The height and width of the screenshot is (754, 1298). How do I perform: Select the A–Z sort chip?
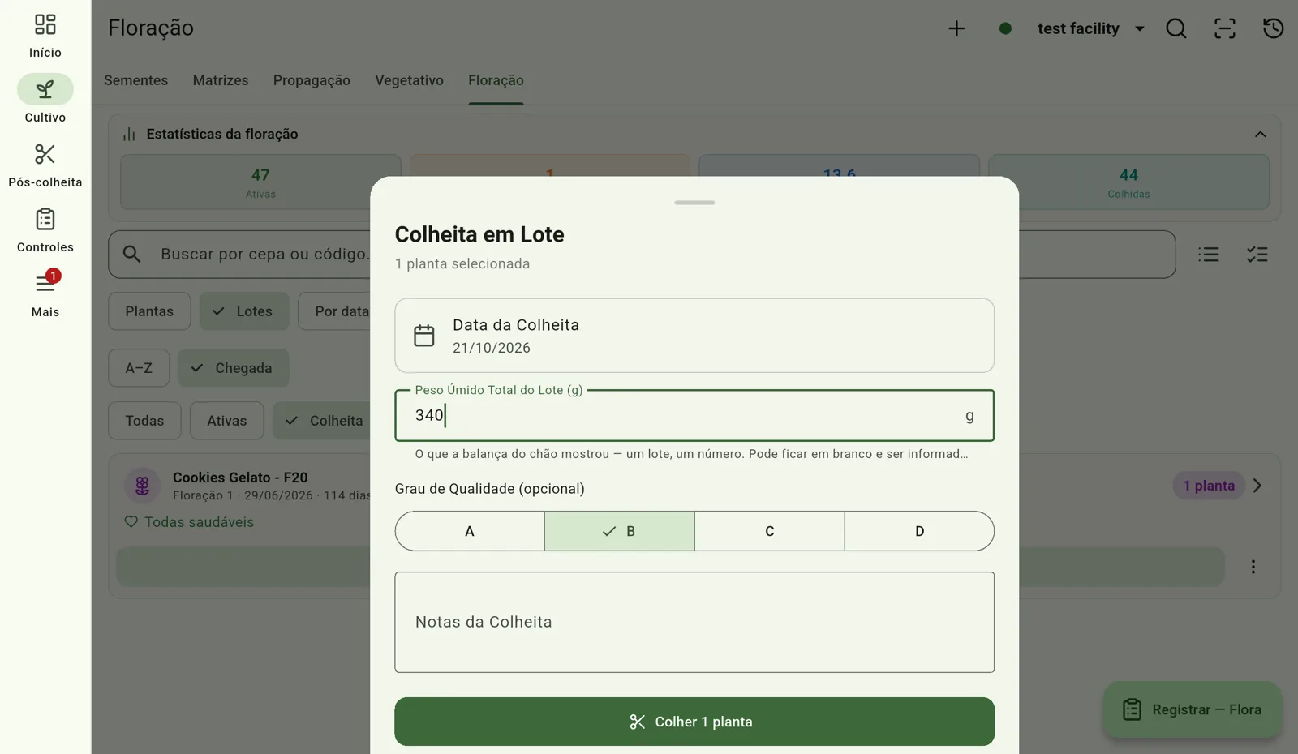point(139,368)
